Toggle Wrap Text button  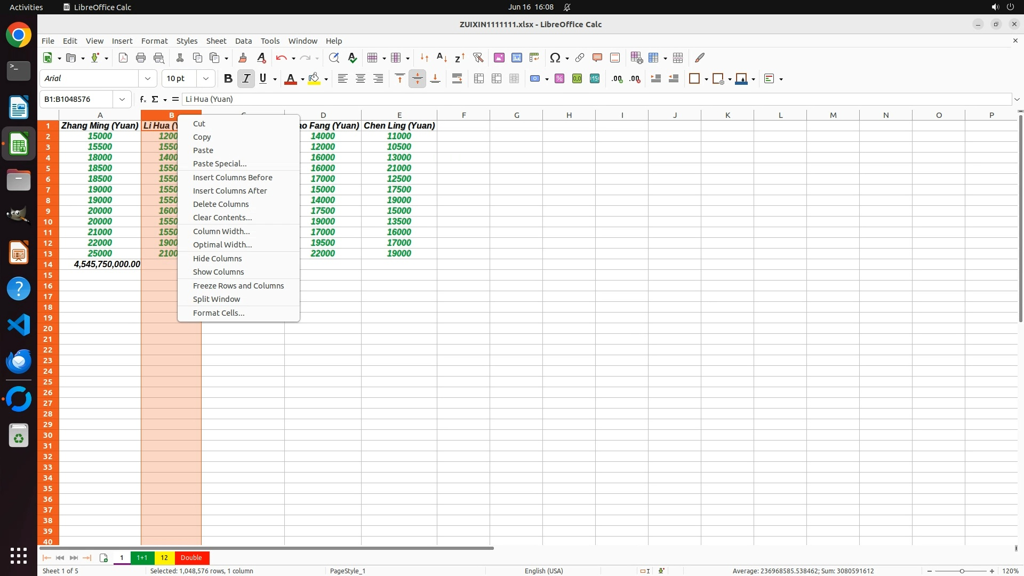[457, 78]
